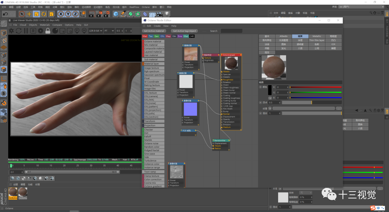Click the black specular color swatch
Image resolution: width=389 pixels, height=212 pixels.
[270, 90]
